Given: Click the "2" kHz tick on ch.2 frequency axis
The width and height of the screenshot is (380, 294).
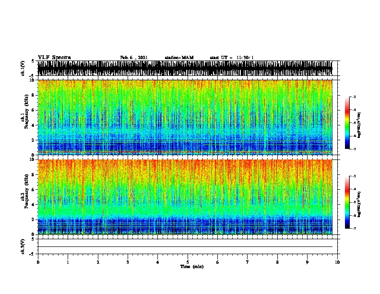Looking at the screenshot, I should pyautogui.click(x=33, y=220).
